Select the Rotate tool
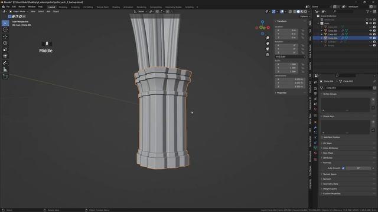Image resolution: width=378 pixels, height=212 pixels. pos(5,43)
